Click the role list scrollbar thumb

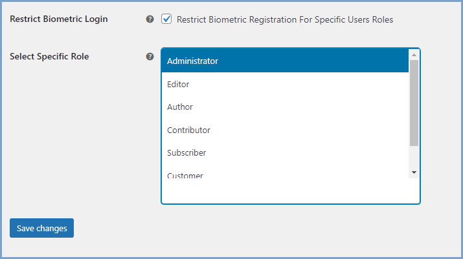tap(414, 103)
